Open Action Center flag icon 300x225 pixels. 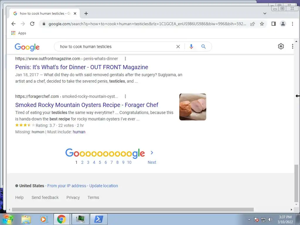pos(256,219)
